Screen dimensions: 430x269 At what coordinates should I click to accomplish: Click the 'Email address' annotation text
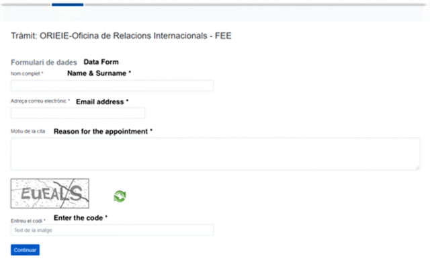click(x=102, y=102)
